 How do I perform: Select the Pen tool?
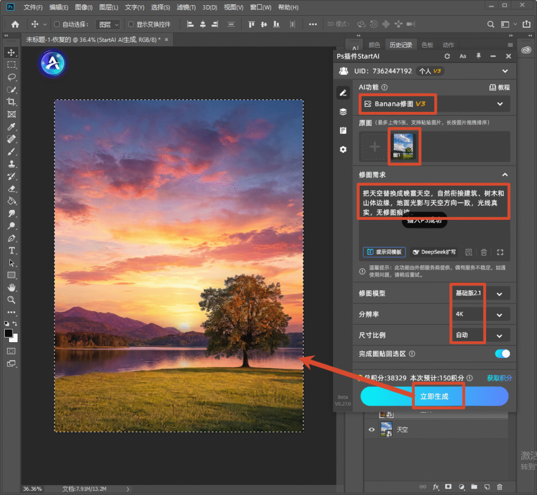(12, 238)
